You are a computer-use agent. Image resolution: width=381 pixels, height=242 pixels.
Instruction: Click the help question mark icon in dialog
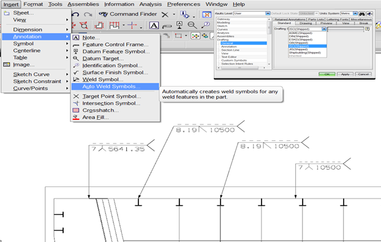point(367,29)
